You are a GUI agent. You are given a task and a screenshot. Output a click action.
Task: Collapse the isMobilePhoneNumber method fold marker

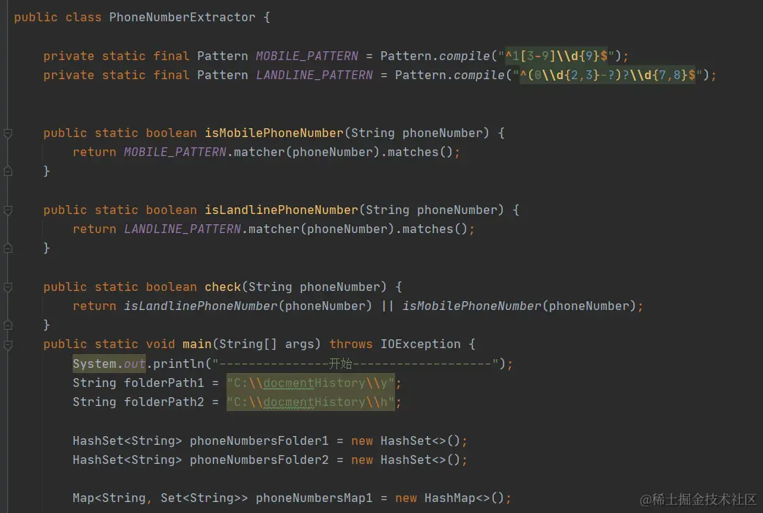click(8, 133)
